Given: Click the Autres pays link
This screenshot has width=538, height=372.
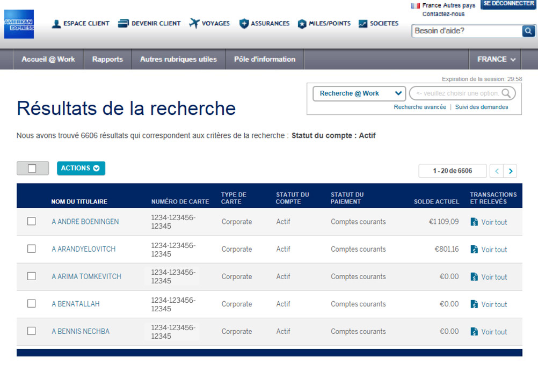Looking at the screenshot, I should pos(459,5).
